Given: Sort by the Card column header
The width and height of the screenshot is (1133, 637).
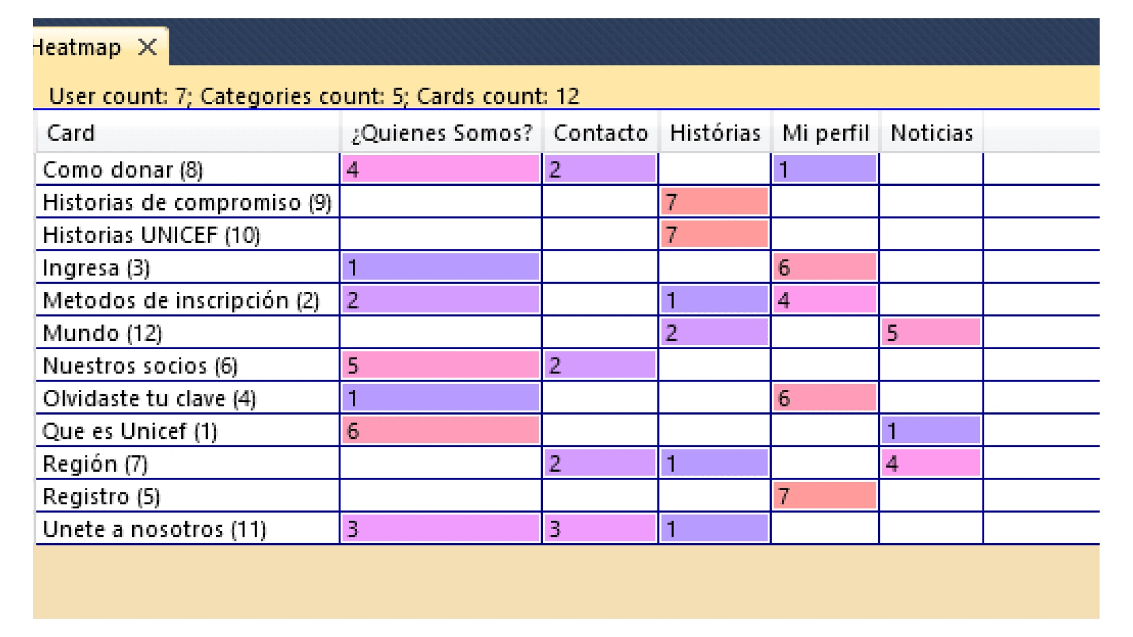Looking at the screenshot, I should [188, 133].
